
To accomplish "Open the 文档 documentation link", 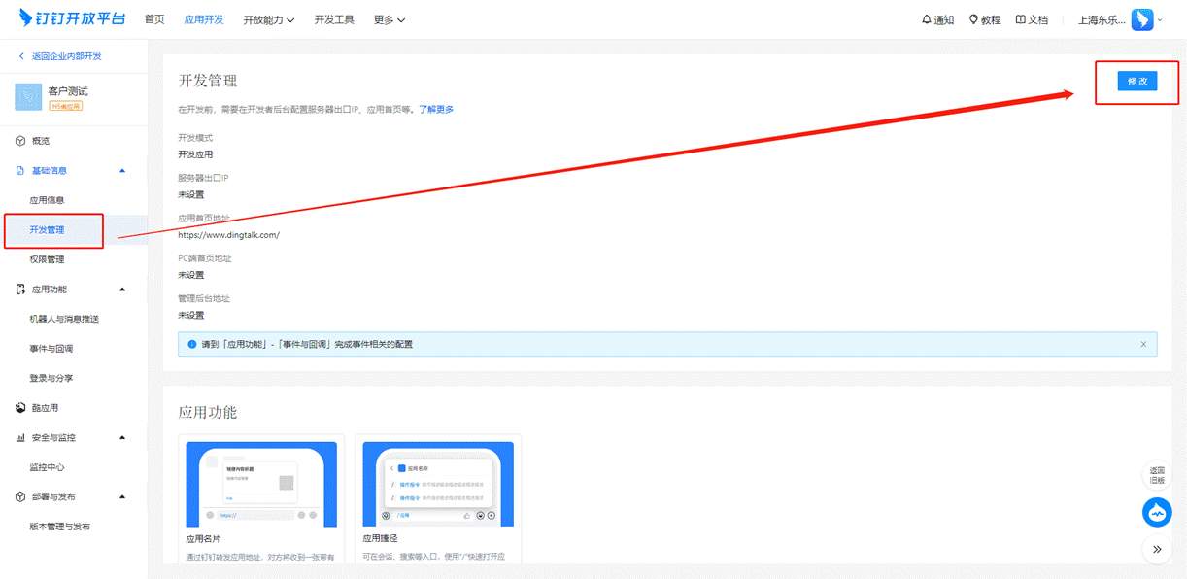I will point(1032,19).
